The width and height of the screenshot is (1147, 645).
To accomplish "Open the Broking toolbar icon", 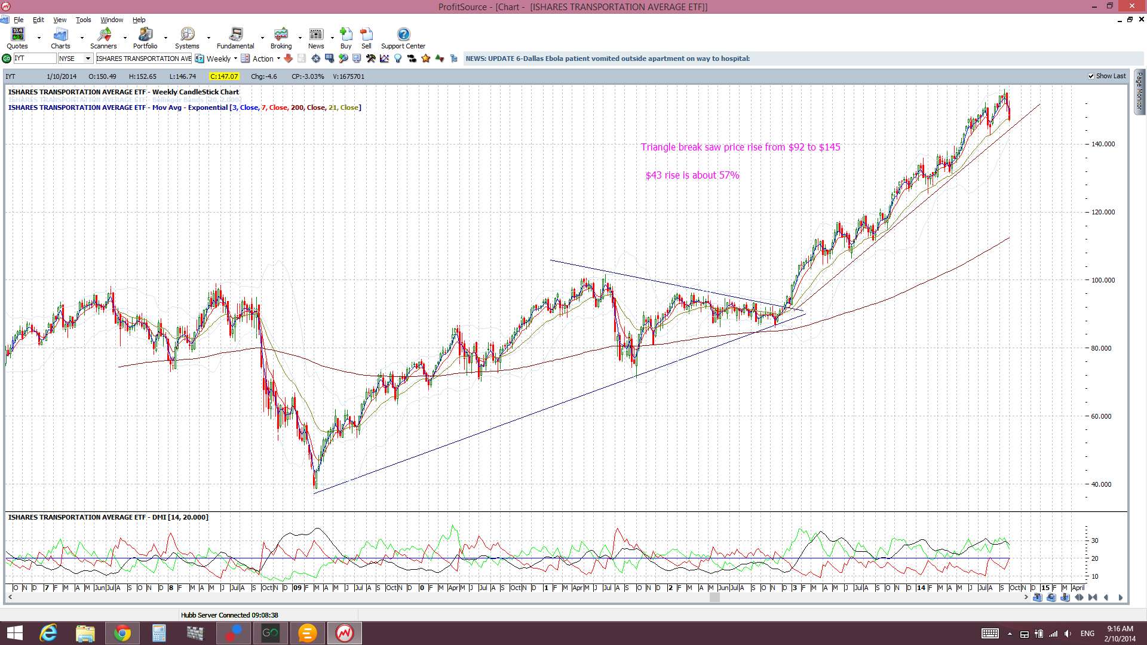I will click(x=281, y=38).
